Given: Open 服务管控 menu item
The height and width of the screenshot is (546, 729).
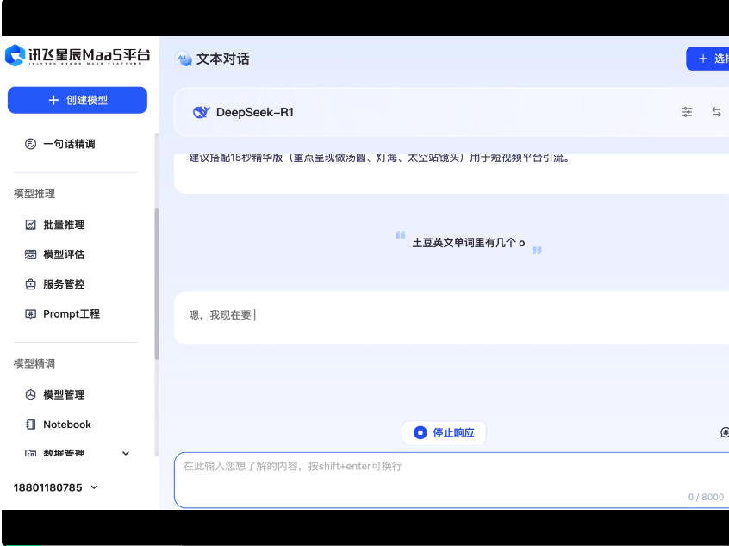Looking at the screenshot, I should tap(64, 284).
